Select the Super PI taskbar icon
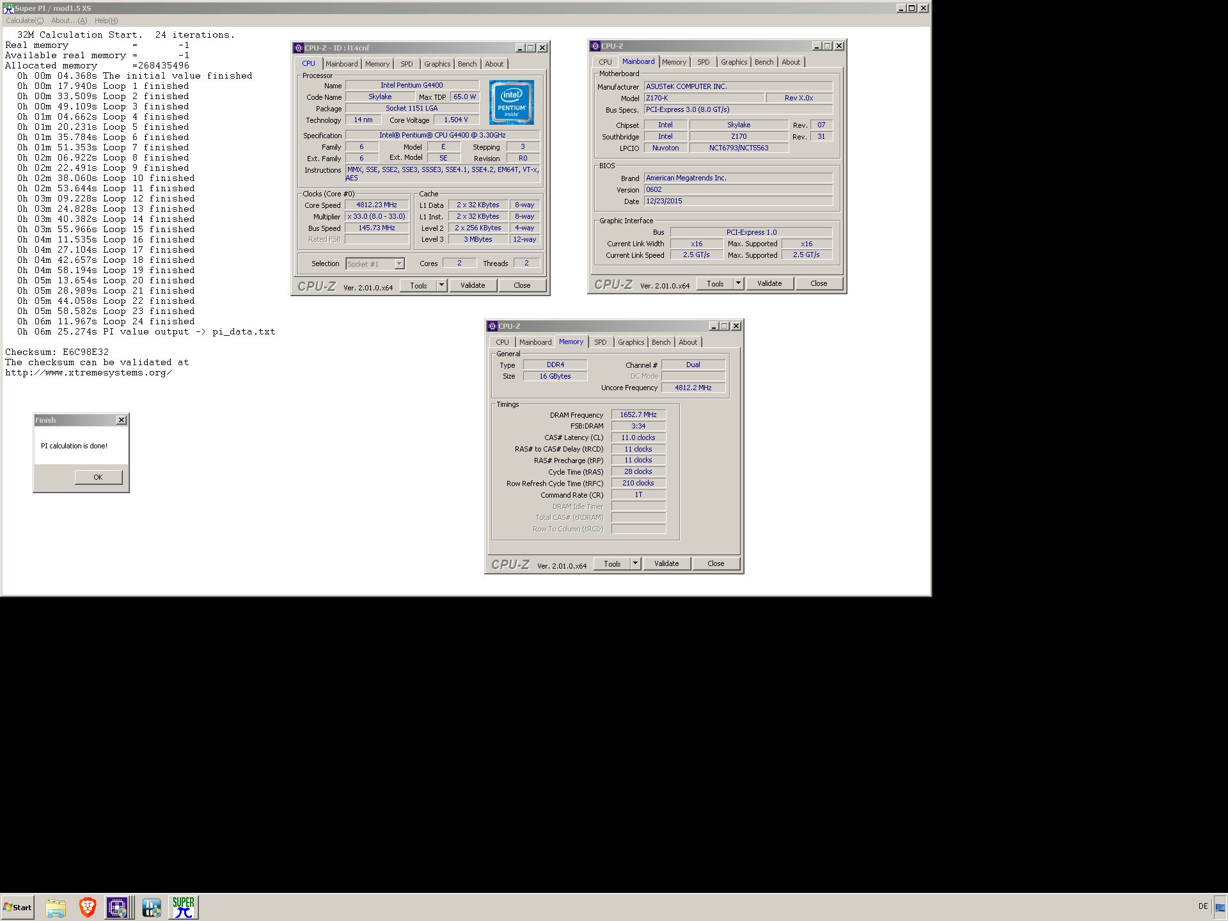 click(184, 908)
